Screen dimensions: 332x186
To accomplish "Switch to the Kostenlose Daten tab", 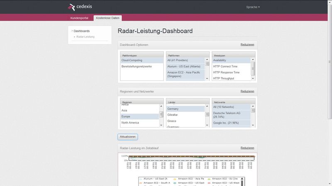I will [107, 18].
